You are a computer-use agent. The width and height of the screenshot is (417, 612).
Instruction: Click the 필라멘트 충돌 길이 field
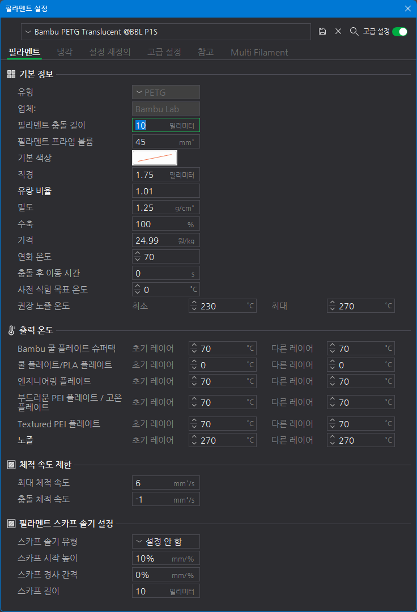tap(166, 125)
